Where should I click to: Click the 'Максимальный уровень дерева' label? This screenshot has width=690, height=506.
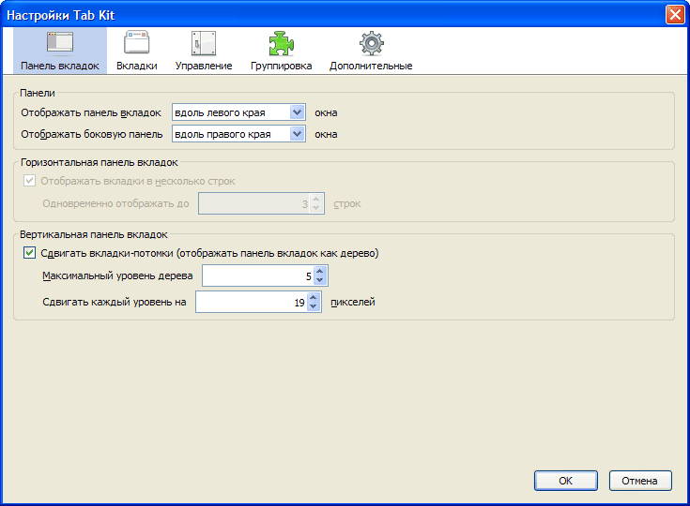pos(117,275)
